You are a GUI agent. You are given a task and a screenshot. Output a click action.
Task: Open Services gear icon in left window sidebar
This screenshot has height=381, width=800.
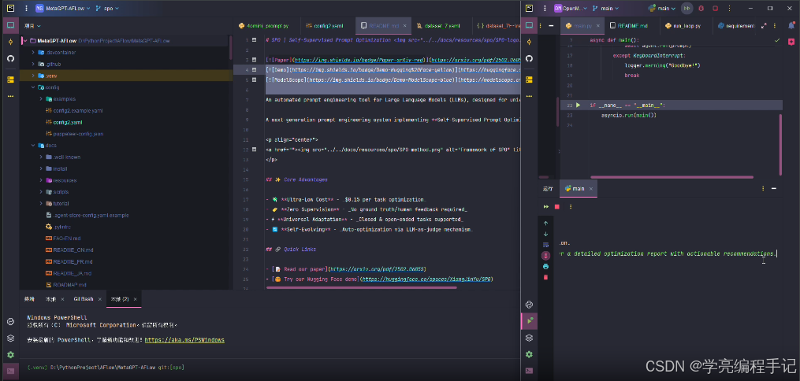pyautogui.click(x=10, y=354)
